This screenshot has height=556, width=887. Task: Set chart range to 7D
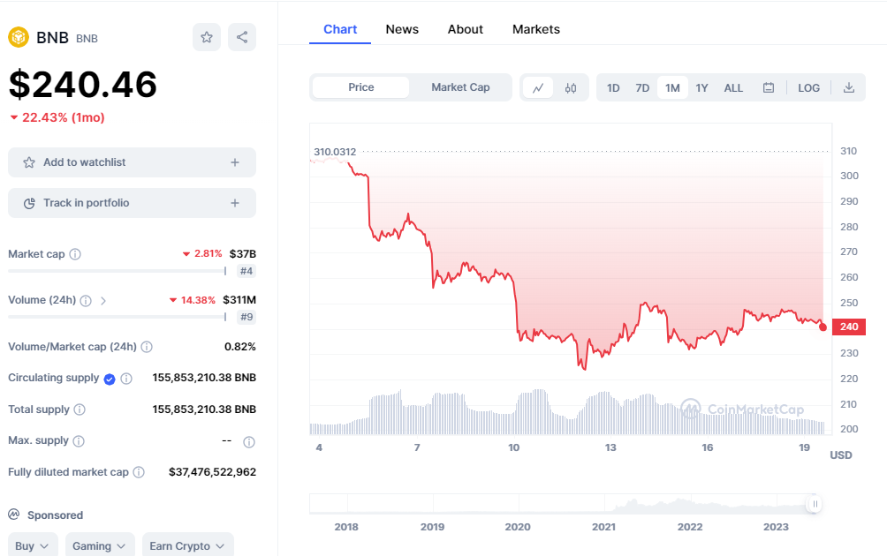(x=642, y=87)
